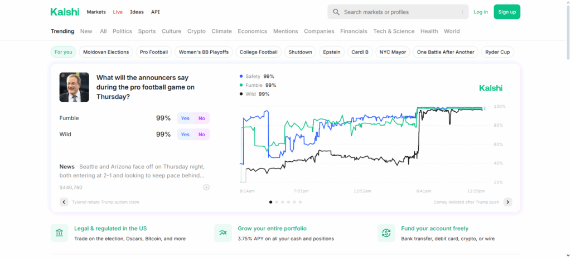Click the plus circle icon beside $440,780

[206, 187]
